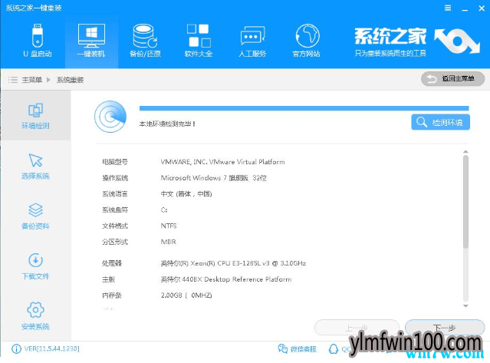Click the 下一步 button

pyautogui.click(x=445, y=328)
